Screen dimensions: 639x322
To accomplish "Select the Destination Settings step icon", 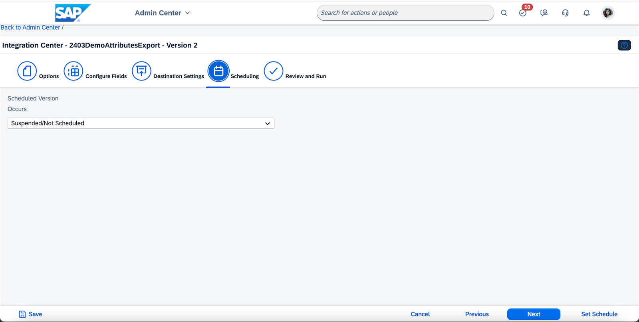I will pyautogui.click(x=141, y=71).
